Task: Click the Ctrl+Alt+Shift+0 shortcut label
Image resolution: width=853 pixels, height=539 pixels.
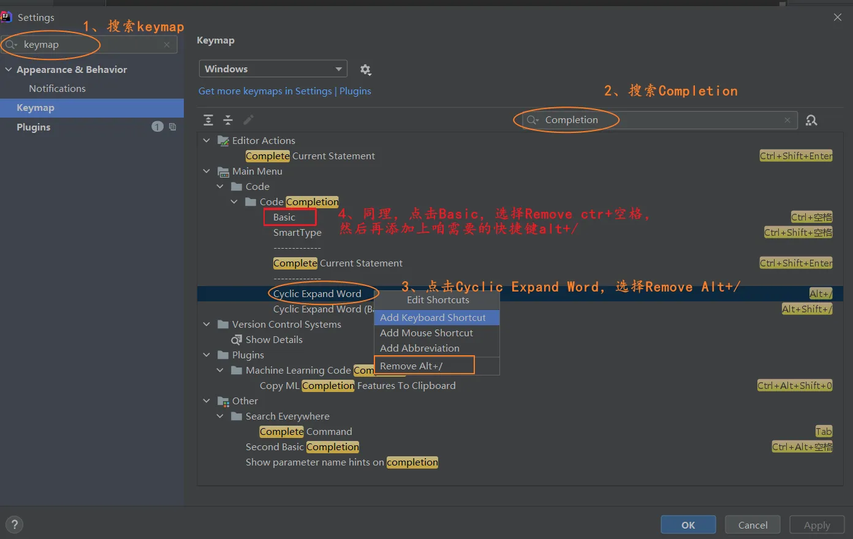Action: (x=795, y=386)
